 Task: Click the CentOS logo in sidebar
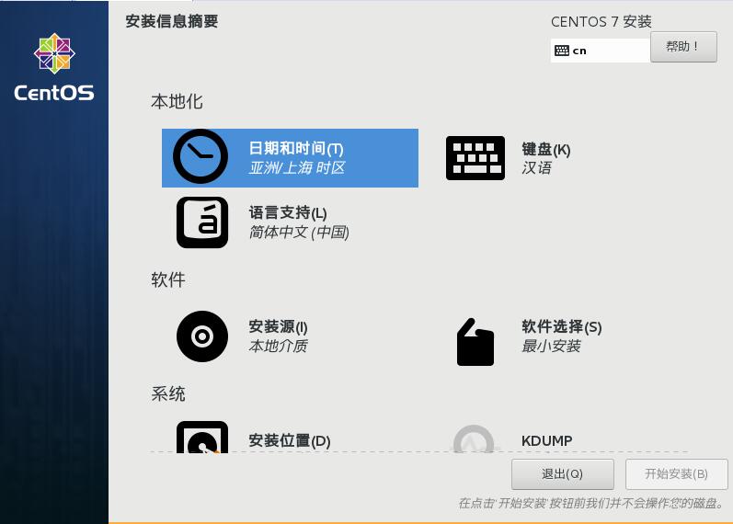tap(54, 67)
